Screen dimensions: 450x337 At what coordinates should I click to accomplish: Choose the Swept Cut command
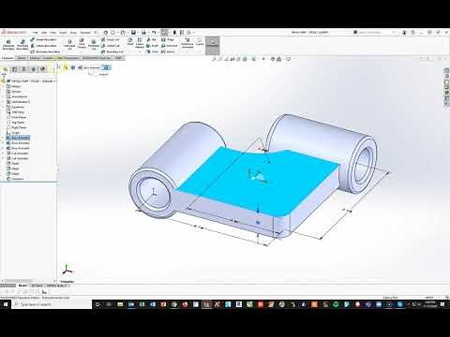pos(111,39)
